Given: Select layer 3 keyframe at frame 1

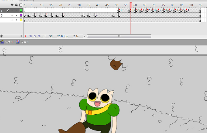Looking at the screenshot, I should coord(24,15).
